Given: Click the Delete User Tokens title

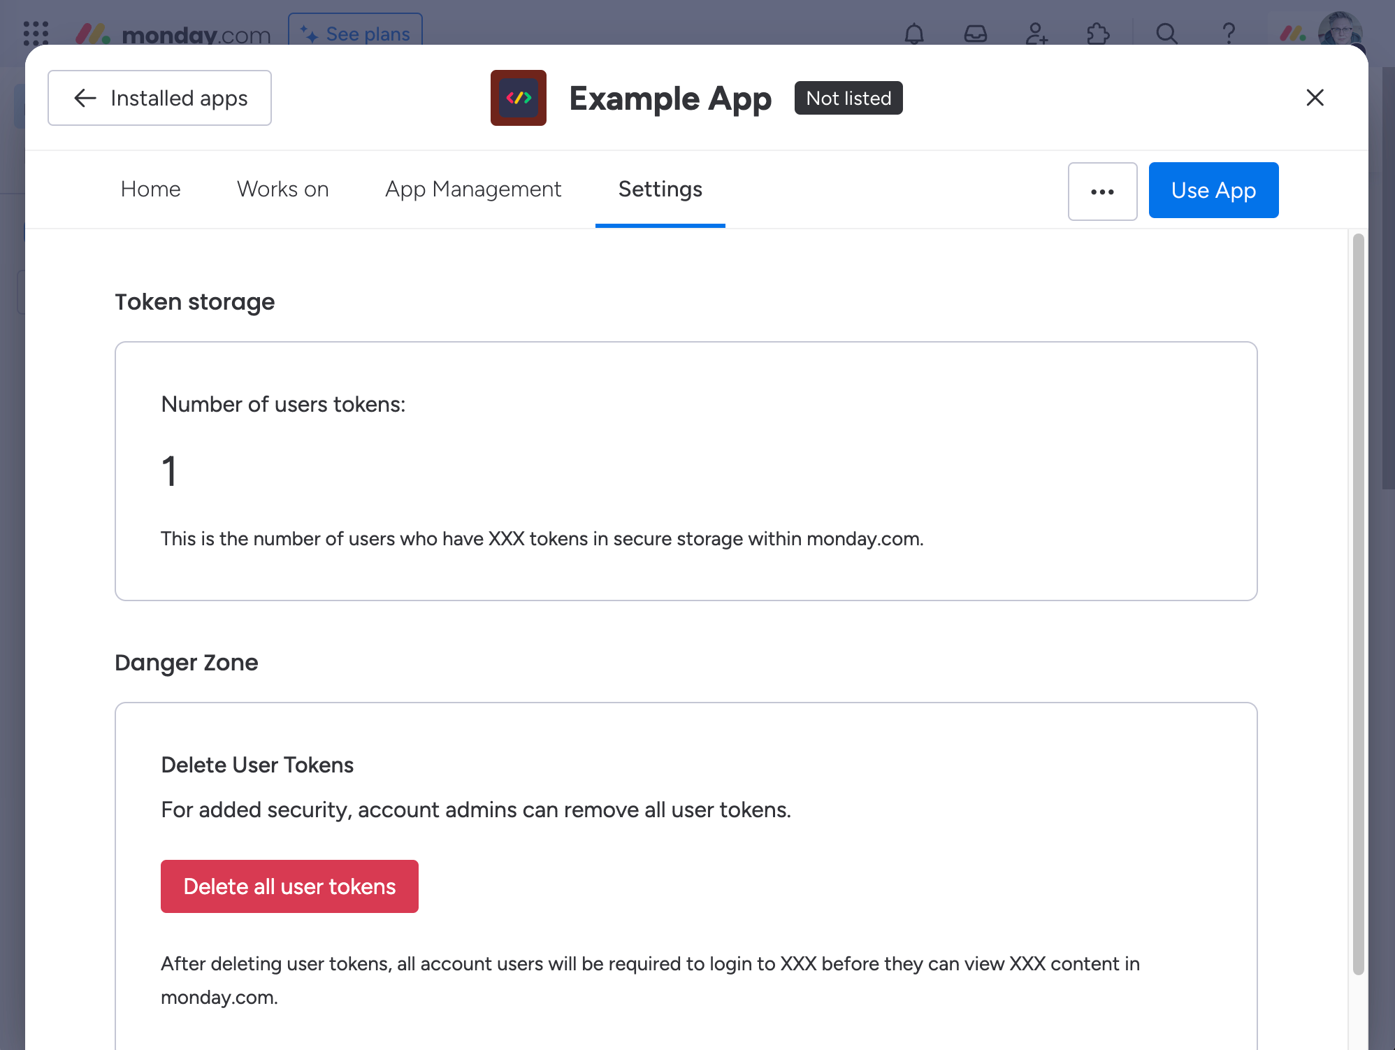Looking at the screenshot, I should pyautogui.click(x=257, y=765).
